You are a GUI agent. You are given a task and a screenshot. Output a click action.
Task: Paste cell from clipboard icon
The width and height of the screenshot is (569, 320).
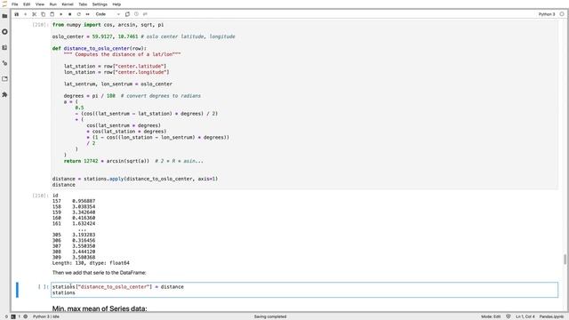click(x=52, y=14)
